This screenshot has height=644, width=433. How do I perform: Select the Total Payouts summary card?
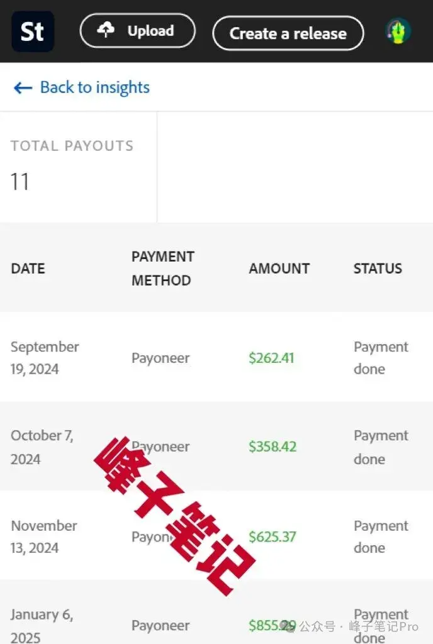tap(78, 167)
